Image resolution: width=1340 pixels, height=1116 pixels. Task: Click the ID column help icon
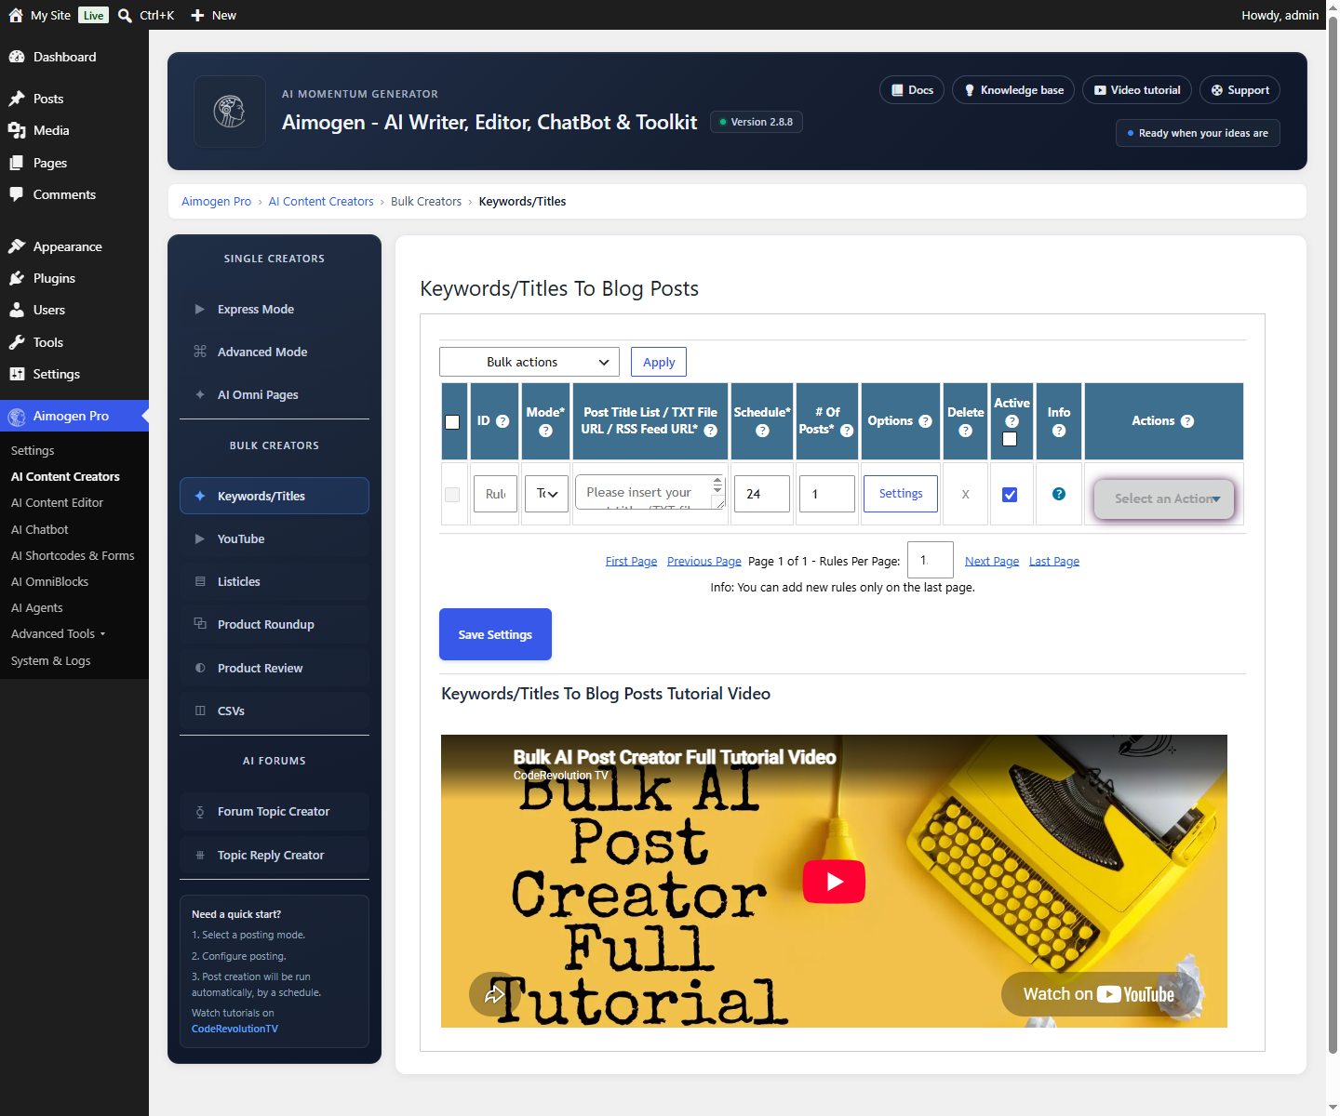point(502,421)
